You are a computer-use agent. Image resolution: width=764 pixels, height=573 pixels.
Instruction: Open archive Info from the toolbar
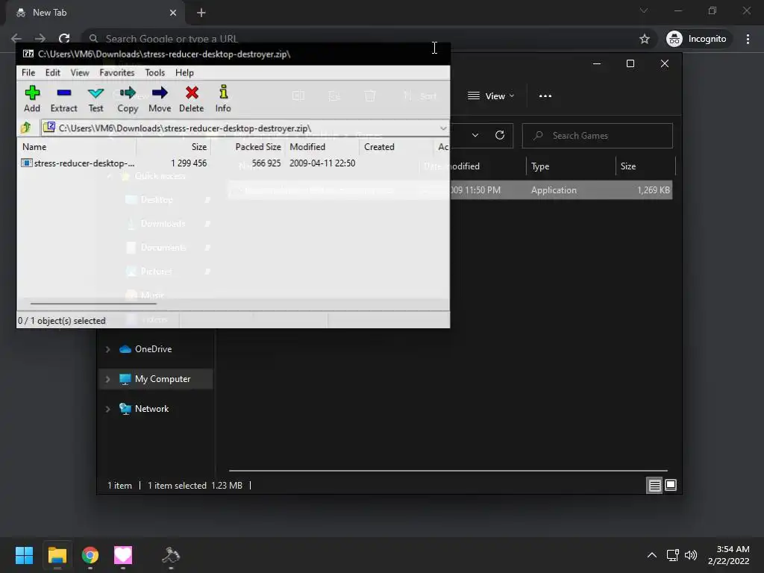pyautogui.click(x=223, y=99)
